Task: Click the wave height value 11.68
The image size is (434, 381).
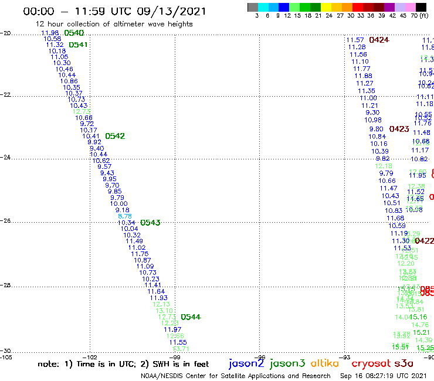Action: [395, 218]
